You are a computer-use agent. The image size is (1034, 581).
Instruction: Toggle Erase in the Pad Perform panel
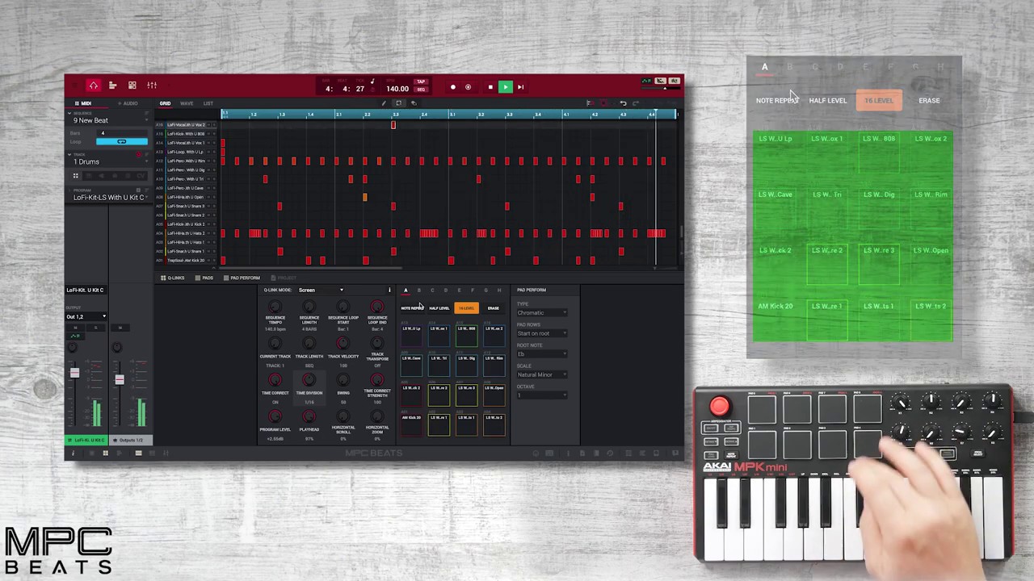pos(493,308)
